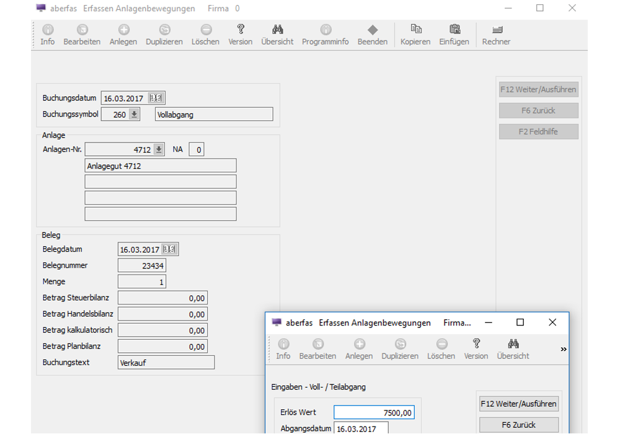This screenshot has width=620, height=434.
Task: Click the Abgangsdatum date field
Action: click(x=361, y=428)
